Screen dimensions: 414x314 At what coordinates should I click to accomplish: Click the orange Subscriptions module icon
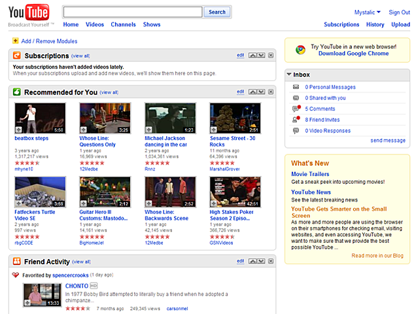(16, 56)
